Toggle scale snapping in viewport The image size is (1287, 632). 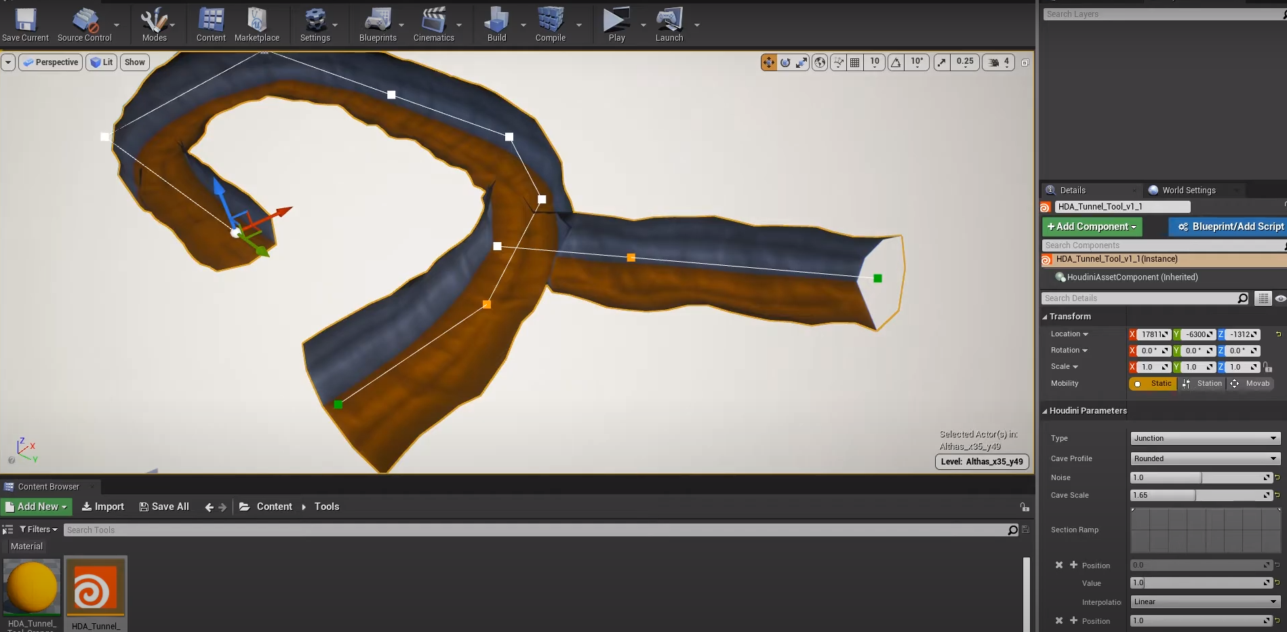point(942,62)
